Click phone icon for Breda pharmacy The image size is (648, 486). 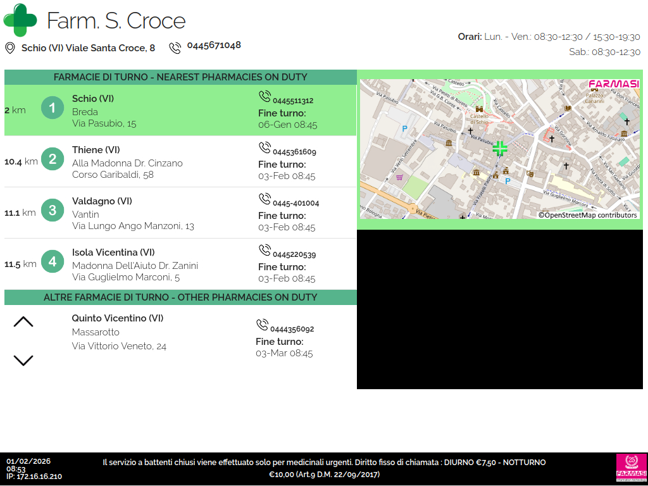point(265,96)
